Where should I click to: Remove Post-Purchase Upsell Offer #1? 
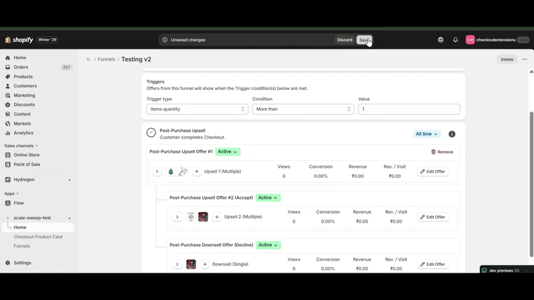[x=442, y=152]
